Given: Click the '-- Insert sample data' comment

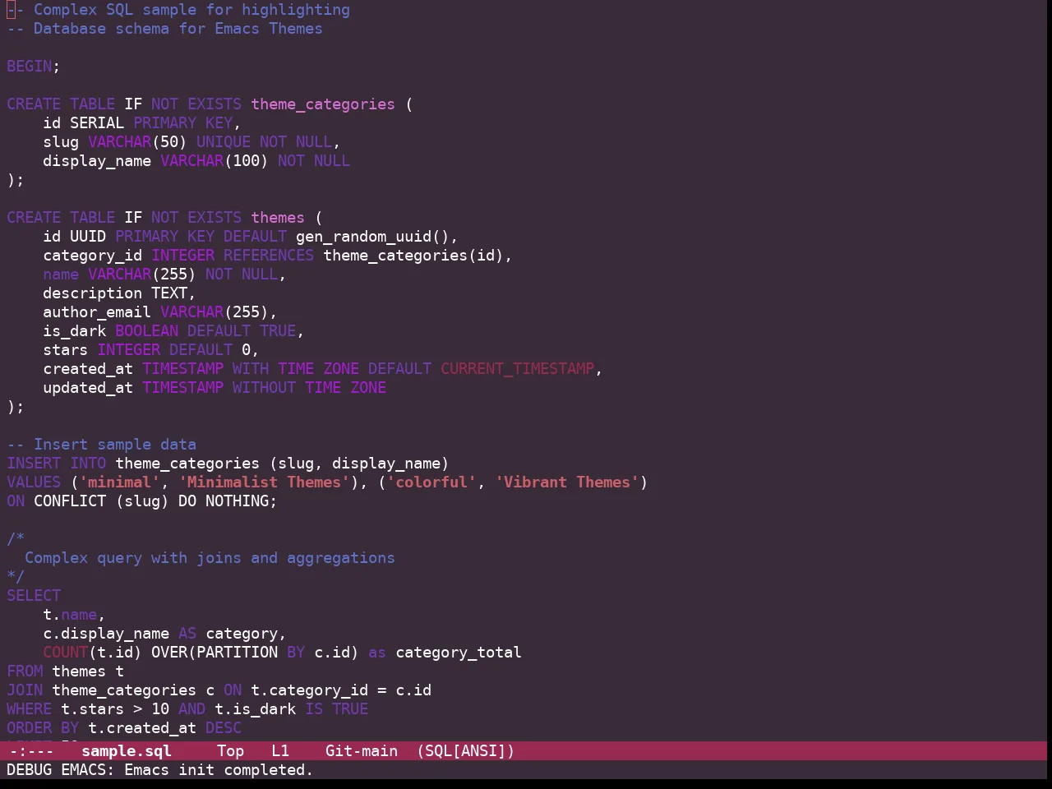Looking at the screenshot, I should [x=102, y=444].
